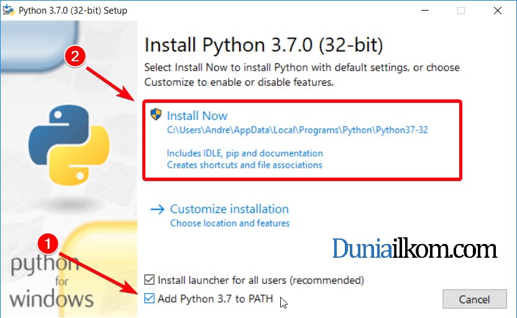Click the UAC shield icon beside Install Now
Image resolution: width=517 pixels, height=318 pixels.
coord(155,114)
